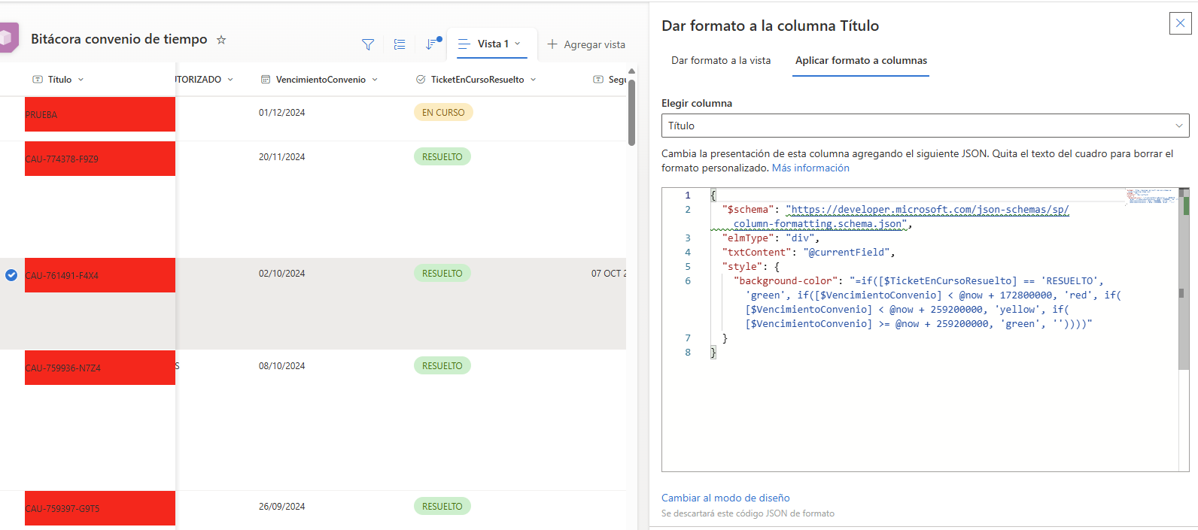Select the Aplicar formato a columnas tab
Viewport: 1198px width, 530px height.
861,61
